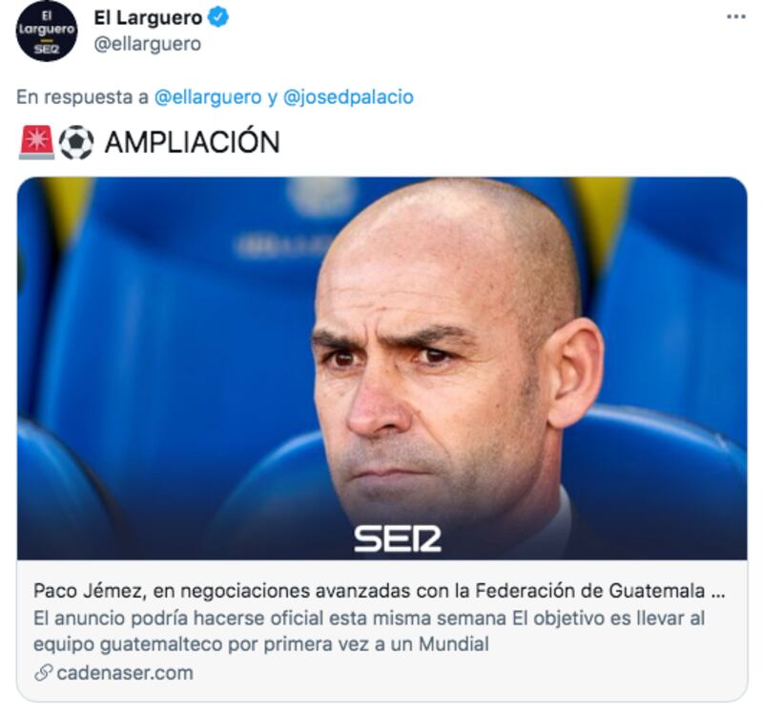Image resolution: width=763 pixels, height=717 pixels.
Task: Open the @ellarguero handle under the name
Action: tap(148, 44)
